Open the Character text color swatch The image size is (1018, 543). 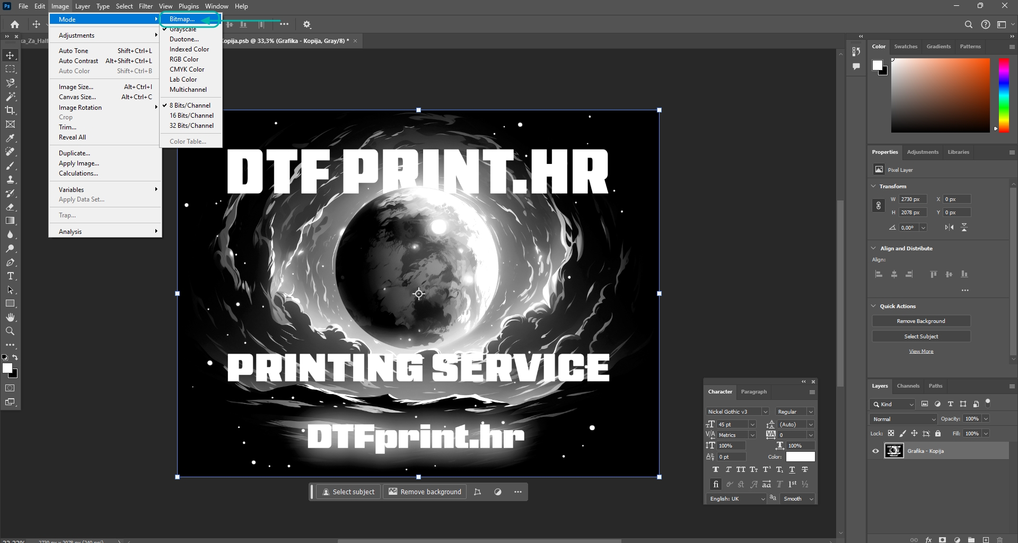point(800,457)
